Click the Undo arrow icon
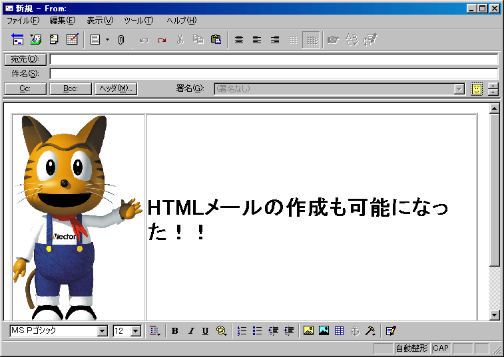504x357 pixels. [x=144, y=40]
